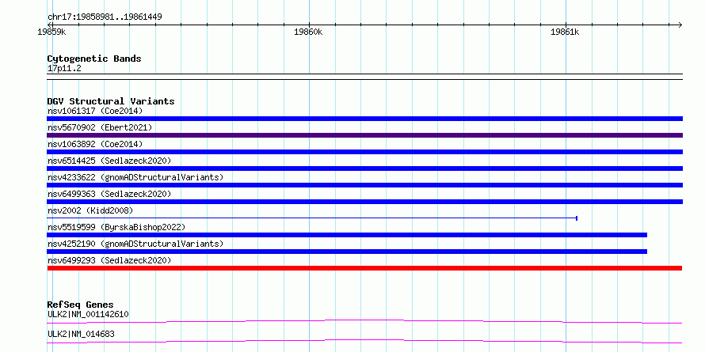Click the thin nsv2002 (Kidd2008) line
Screen dimensions: 705x352
(x=312, y=218)
